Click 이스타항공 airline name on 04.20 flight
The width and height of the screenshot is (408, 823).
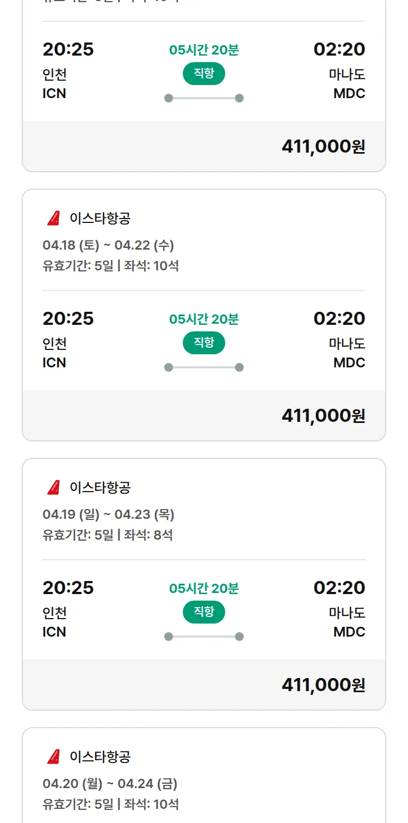tap(100, 757)
